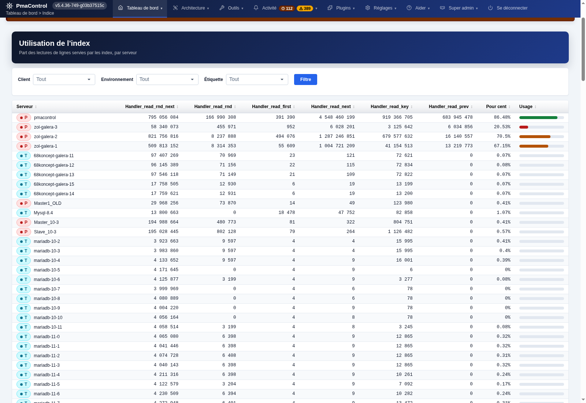The image size is (586, 403).
Task: Sort by Usage column
Action: tap(528, 107)
